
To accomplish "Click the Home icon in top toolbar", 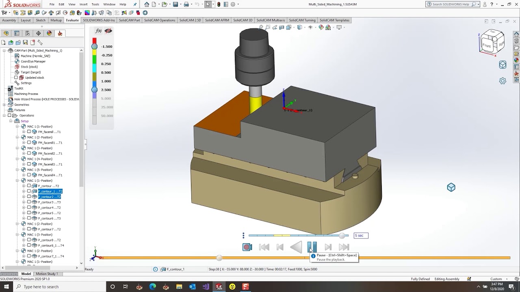I will click(147, 4).
